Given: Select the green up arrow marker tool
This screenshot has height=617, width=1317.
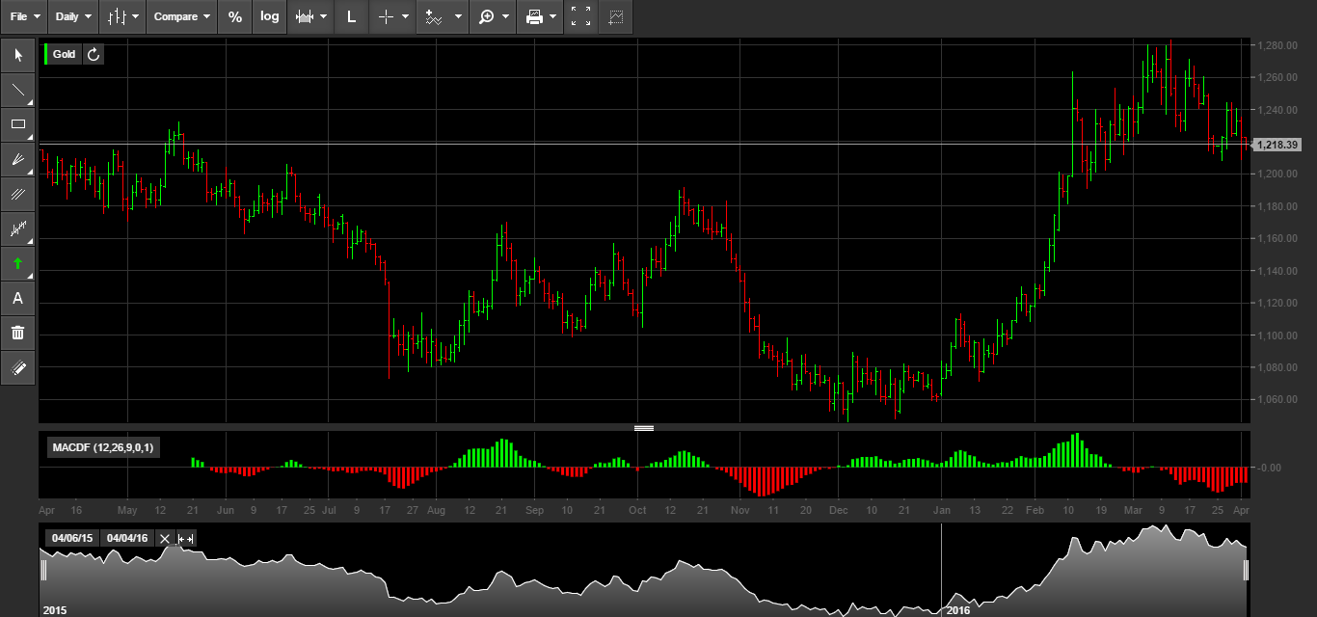Looking at the screenshot, I should [17, 263].
